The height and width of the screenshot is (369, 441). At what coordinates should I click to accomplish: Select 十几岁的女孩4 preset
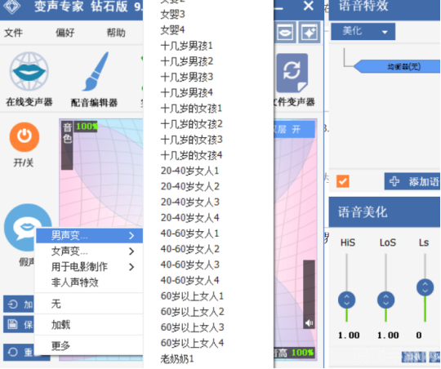tap(192, 155)
